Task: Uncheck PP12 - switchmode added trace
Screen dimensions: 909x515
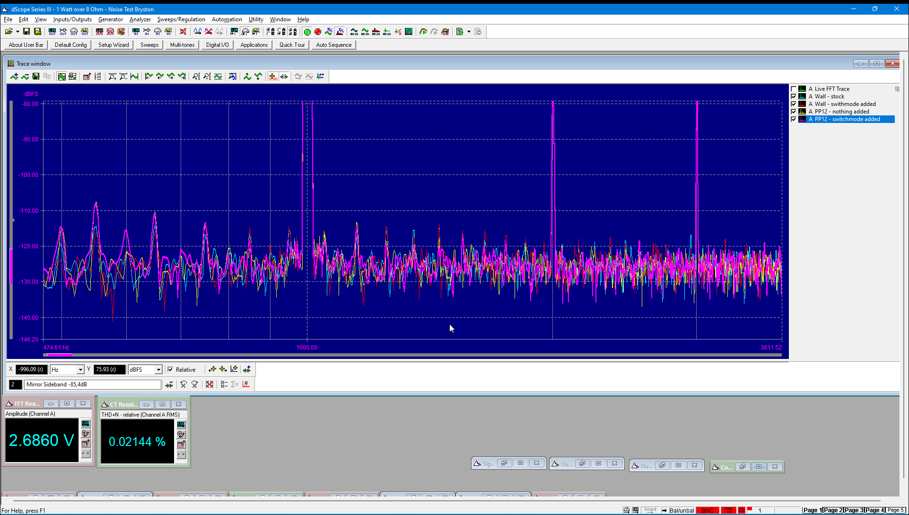Action: (x=794, y=119)
